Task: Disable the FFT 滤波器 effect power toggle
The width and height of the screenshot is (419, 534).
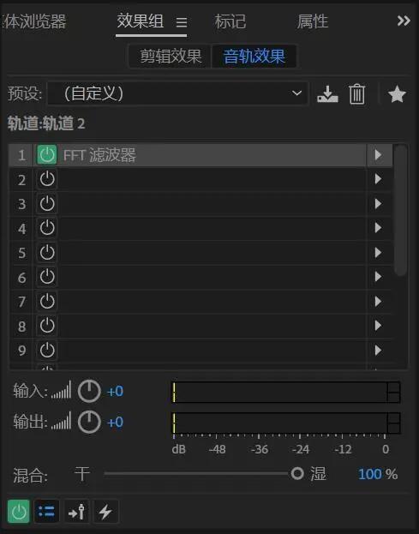Action: tap(46, 155)
